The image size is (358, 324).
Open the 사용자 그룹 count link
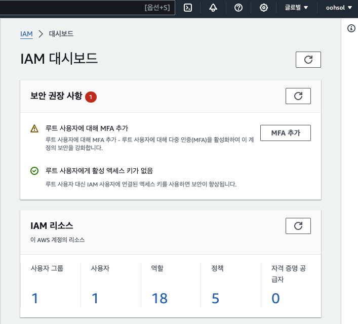[35, 298]
